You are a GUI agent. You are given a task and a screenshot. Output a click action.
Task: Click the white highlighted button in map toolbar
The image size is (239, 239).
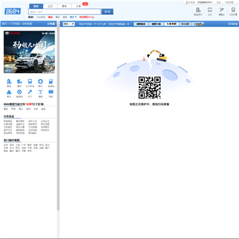tap(171, 24)
